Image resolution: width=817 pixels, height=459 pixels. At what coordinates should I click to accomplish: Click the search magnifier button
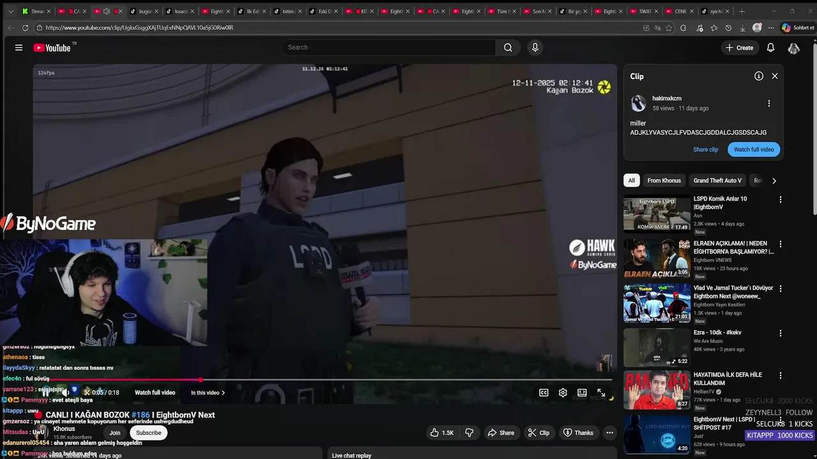click(508, 47)
